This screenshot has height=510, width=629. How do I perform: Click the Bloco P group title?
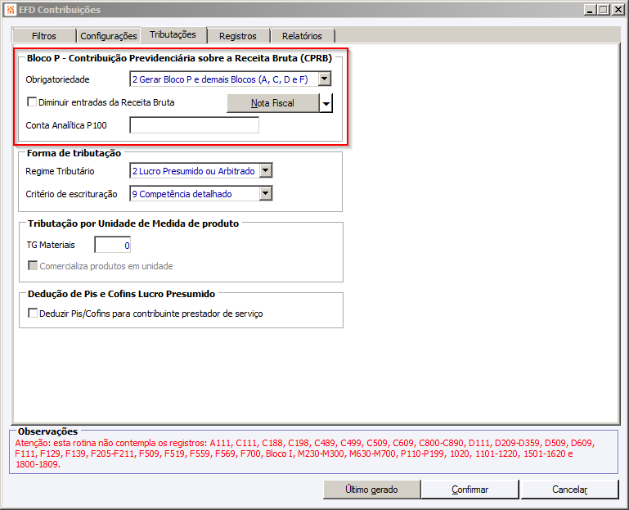179,58
